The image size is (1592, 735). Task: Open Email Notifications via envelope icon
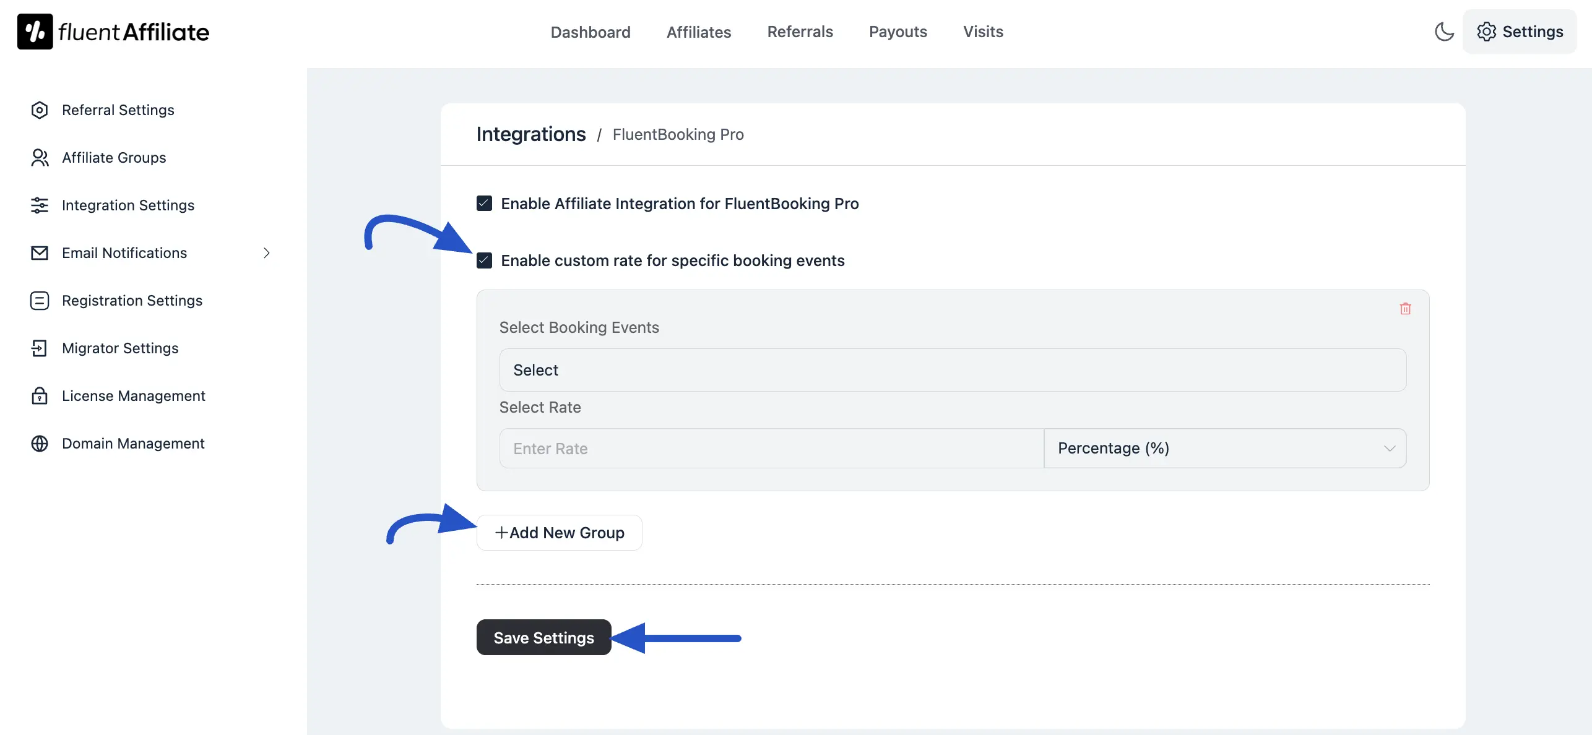coord(39,252)
